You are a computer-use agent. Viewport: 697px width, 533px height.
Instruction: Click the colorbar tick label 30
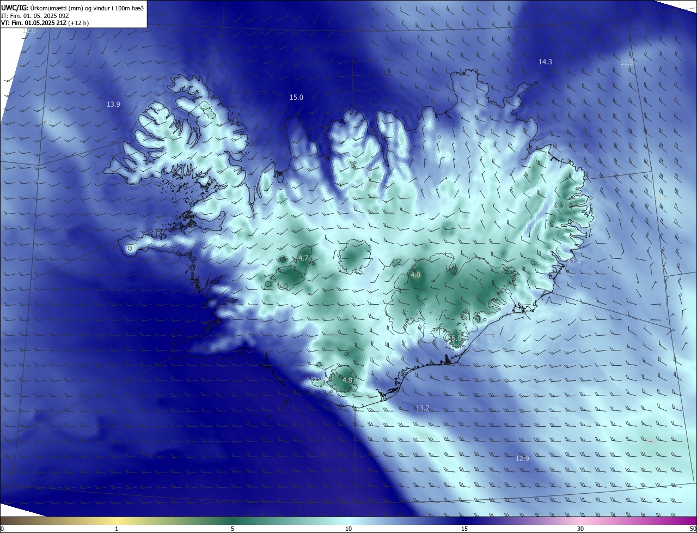click(580, 529)
